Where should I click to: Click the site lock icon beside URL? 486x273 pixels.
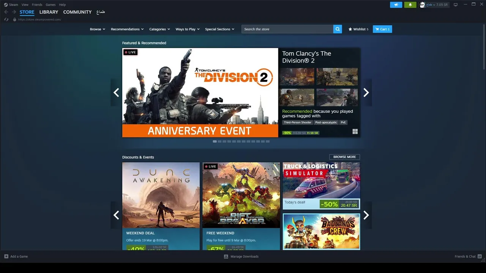tap(14, 19)
